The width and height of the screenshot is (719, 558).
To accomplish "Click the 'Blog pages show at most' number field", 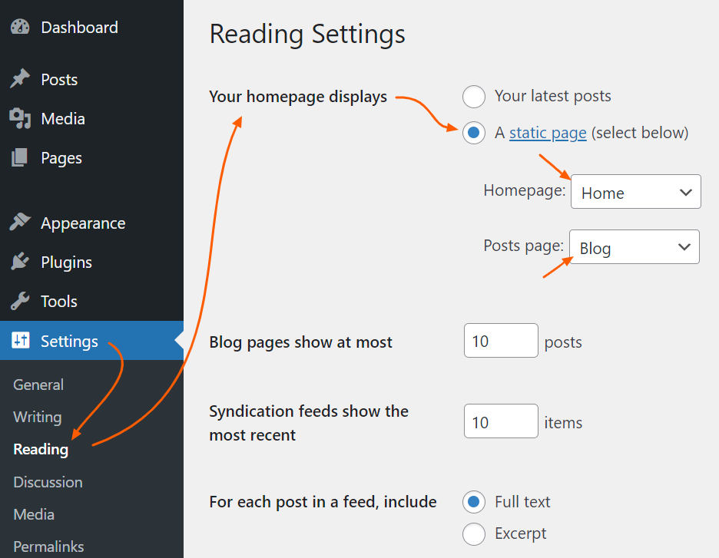I will (500, 341).
